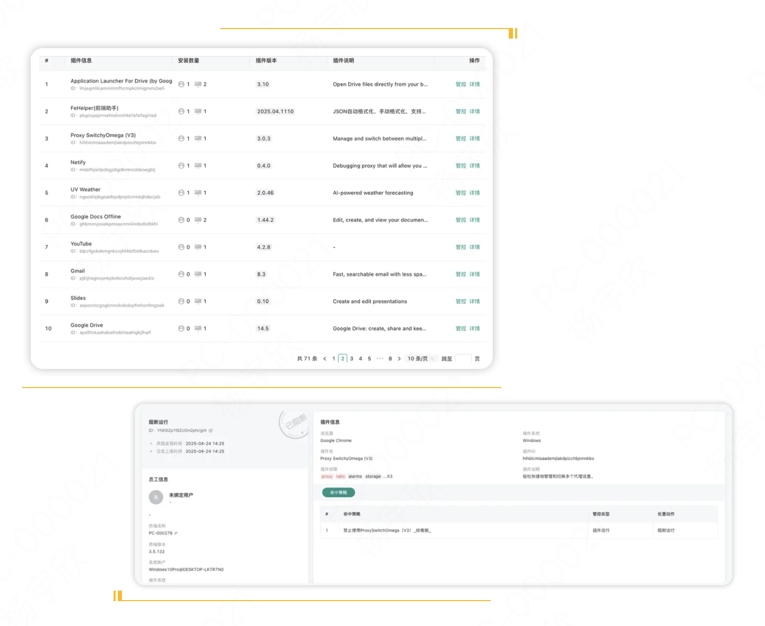The width and height of the screenshot is (765, 626).
Task: Go to the next page with right arrow
Action: pyautogui.click(x=399, y=358)
